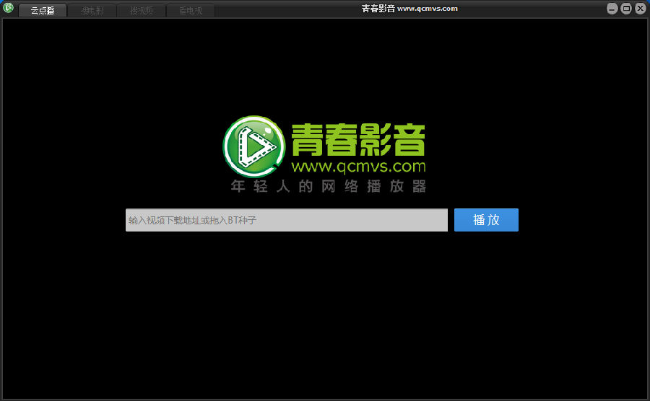Switch to the 云点播 tab
The image size is (650, 401).
click(x=43, y=10)
